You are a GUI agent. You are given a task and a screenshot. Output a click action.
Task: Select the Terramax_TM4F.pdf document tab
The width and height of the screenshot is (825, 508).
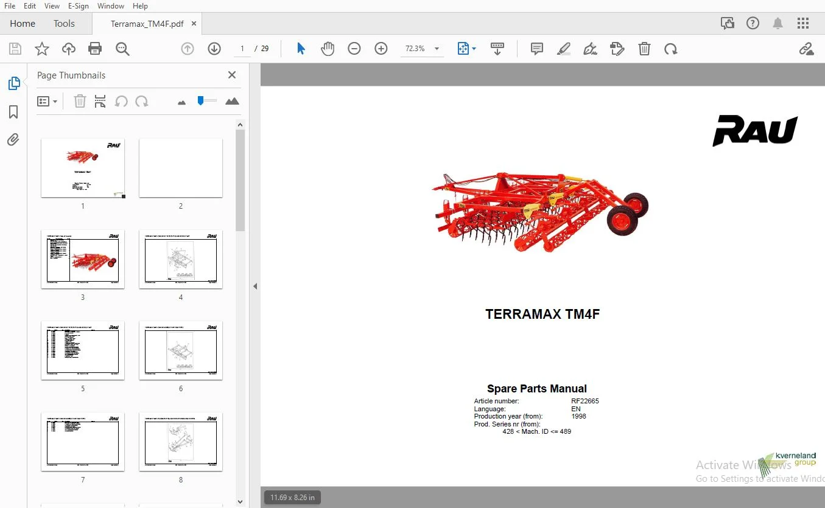tap(147, 24)
